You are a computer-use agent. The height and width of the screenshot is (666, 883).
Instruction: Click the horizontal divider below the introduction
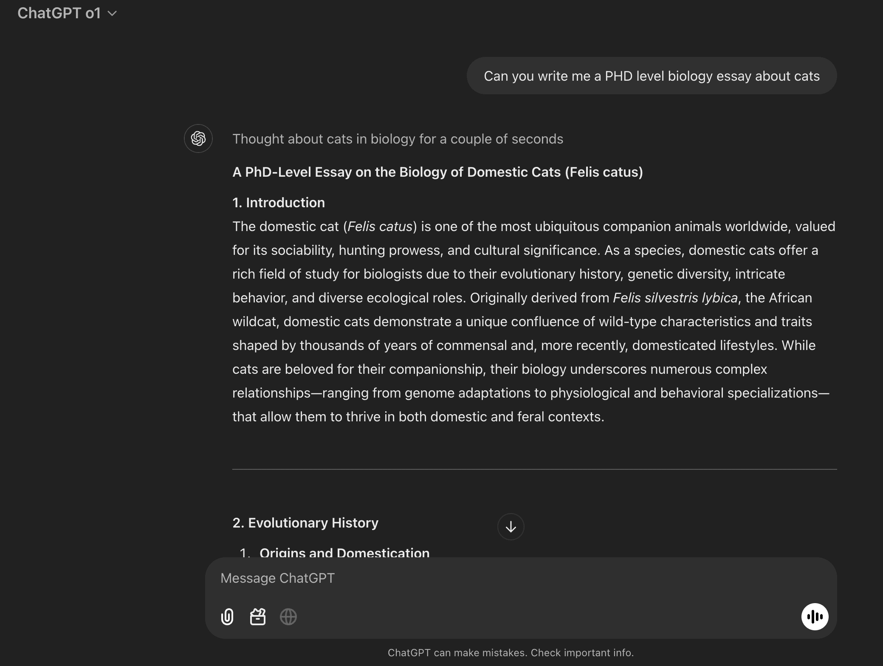click(x=534, y=469)
